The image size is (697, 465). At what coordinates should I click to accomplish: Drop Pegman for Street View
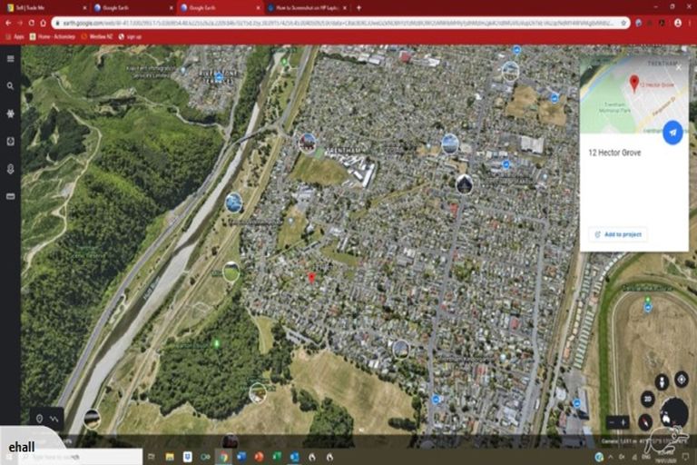pos(662,380)
